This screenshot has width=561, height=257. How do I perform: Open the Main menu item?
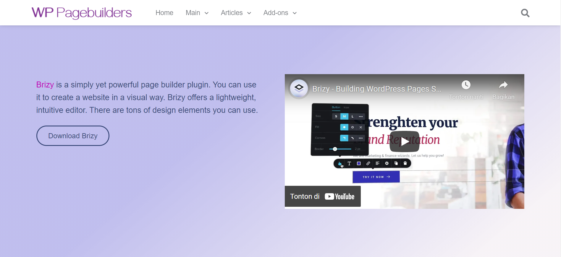point(193,13)
